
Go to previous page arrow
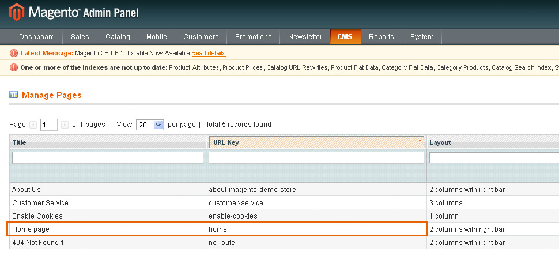33,125
